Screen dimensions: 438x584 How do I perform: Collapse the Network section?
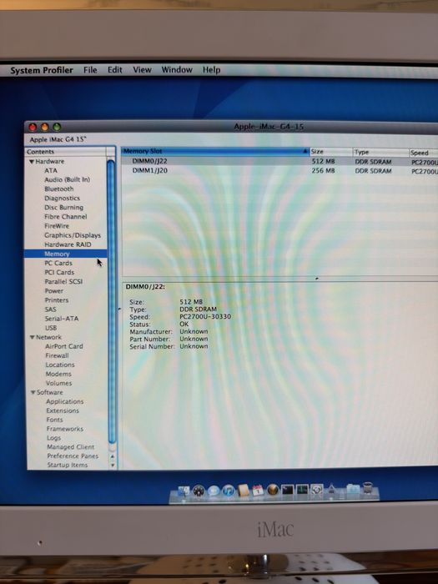(33, 337)
